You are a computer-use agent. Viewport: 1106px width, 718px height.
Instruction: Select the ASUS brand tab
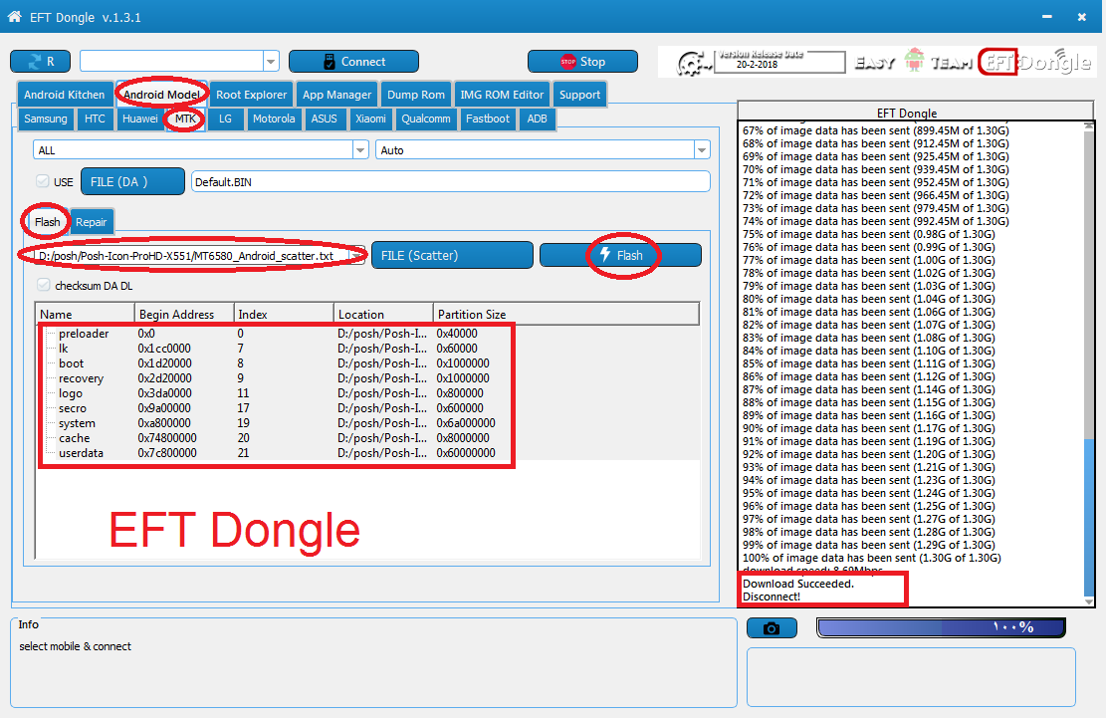(325, 119)
